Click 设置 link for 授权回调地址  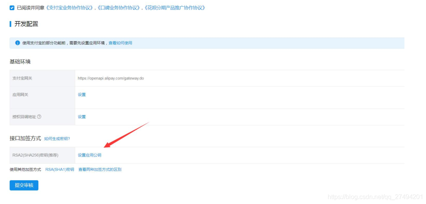point(82,117)
